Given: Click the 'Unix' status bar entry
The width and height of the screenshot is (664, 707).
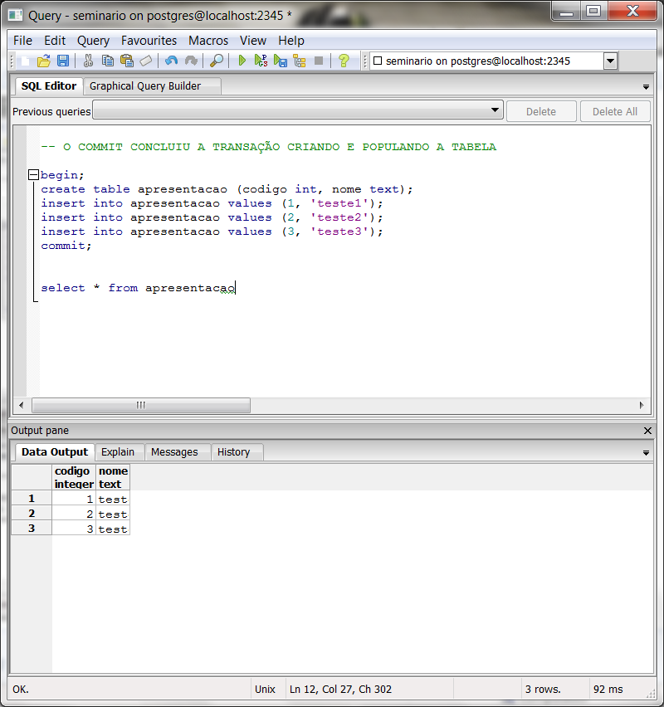Looking at the screenshot, I should coord(265,689).
